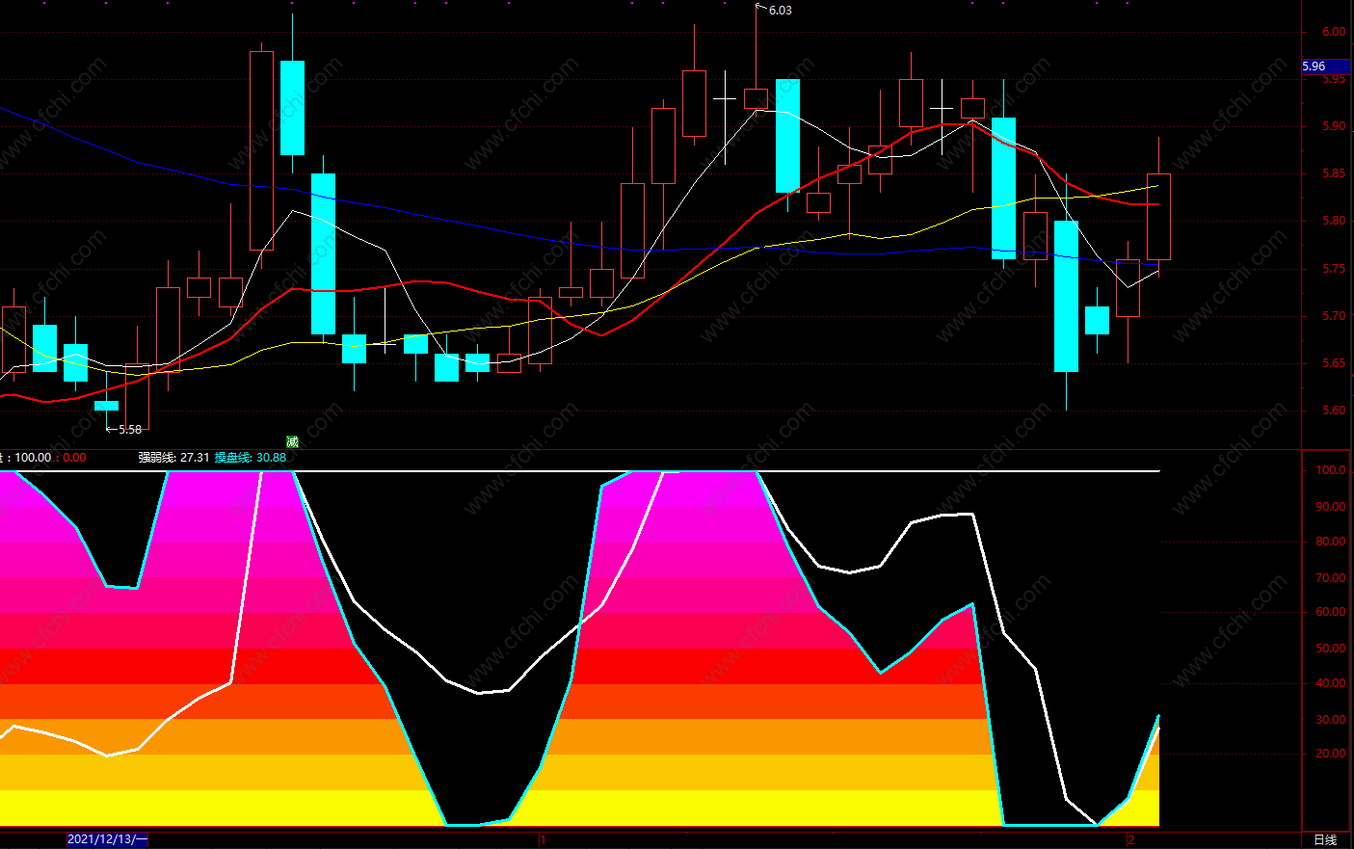
Task: Click the 日线 period label
Action: (1325, 839)
